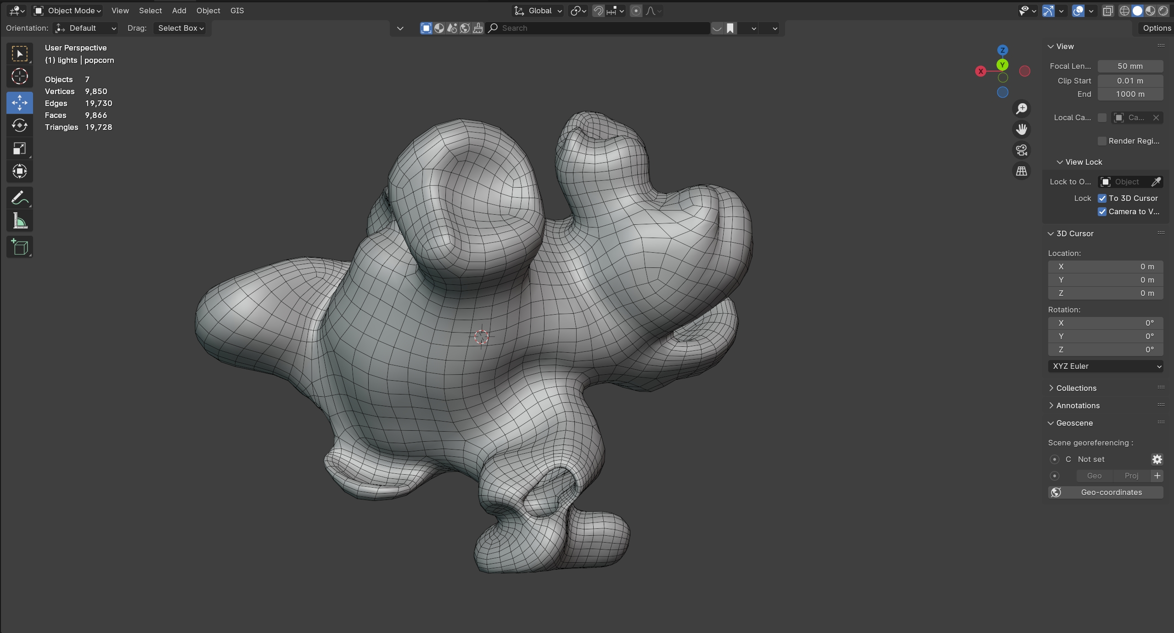Uncheck Lock To 3D Cursor
This screenshot has height=633, width=1174.
1102,198
